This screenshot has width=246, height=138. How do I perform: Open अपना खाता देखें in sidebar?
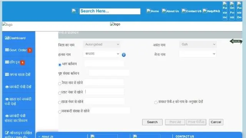17,74
